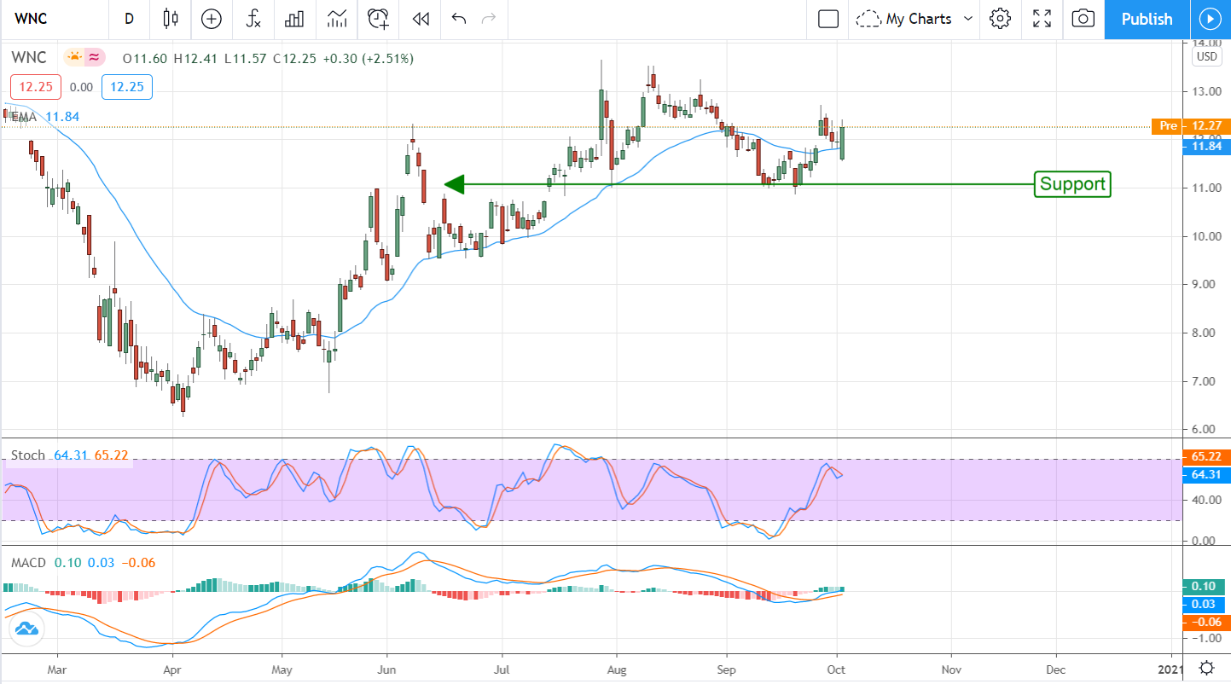This screenshot has width=1231, height=684.
Task: Click the market status sun icon by WNC
Action: 74,58
